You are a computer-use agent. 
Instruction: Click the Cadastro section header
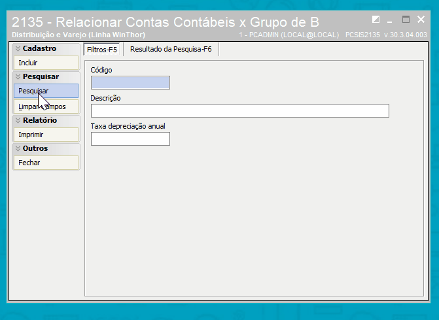click(x=46, y=48)
